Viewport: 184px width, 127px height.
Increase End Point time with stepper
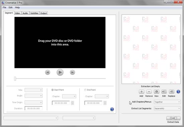click(105, 102)
